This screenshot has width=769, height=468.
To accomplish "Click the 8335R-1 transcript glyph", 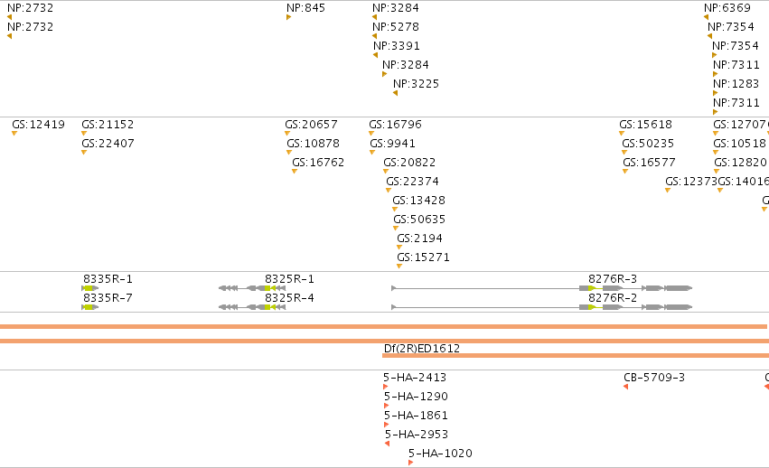I will (90, 288).
